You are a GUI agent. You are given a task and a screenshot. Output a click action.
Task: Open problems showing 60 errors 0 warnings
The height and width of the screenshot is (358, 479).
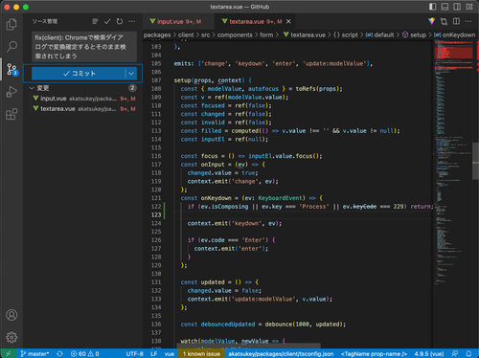tap(85, 353)
